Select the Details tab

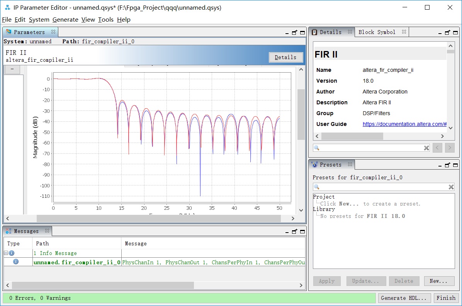(330, 32)
